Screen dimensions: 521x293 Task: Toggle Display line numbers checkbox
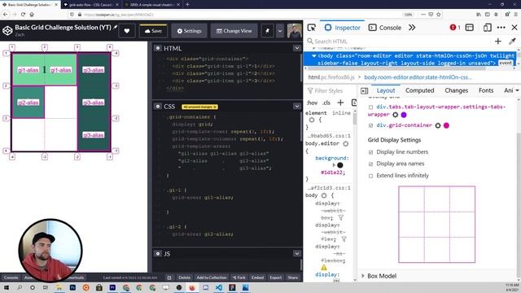coord(371,152)
